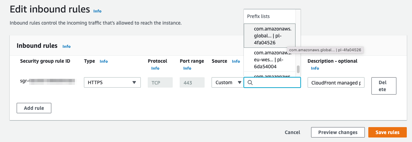Select prefix list pl-4fa04526

(269, 36)
